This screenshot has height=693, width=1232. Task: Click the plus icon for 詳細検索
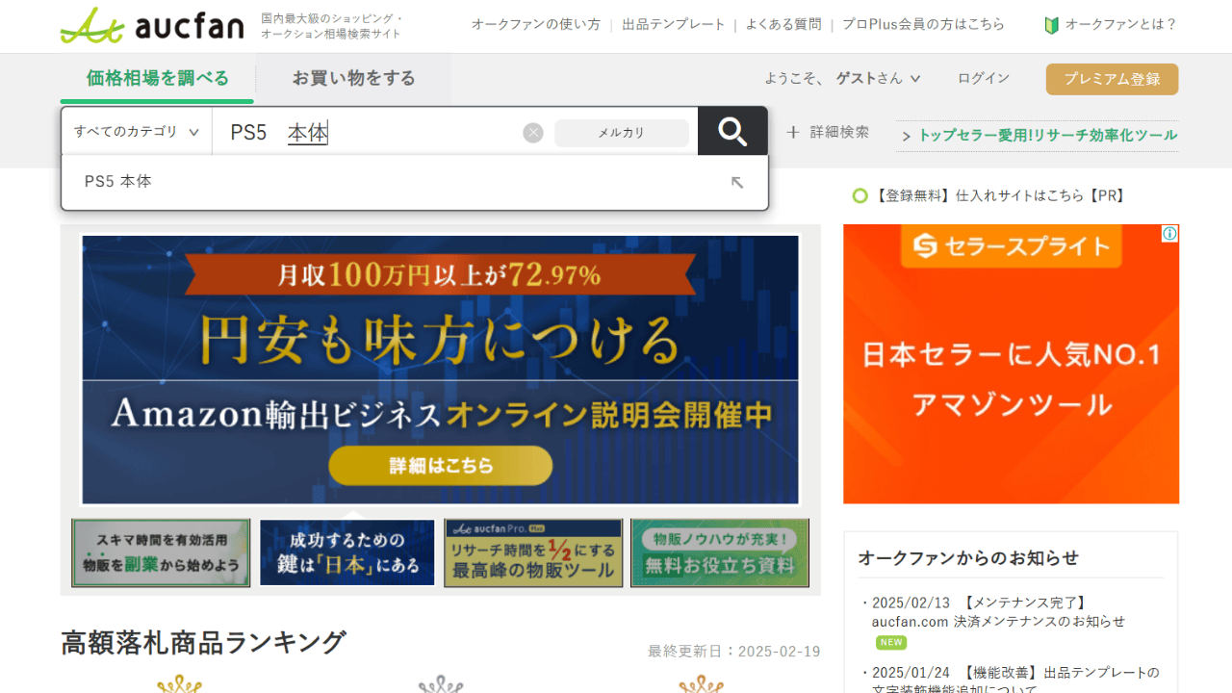(x=793, y=133)
